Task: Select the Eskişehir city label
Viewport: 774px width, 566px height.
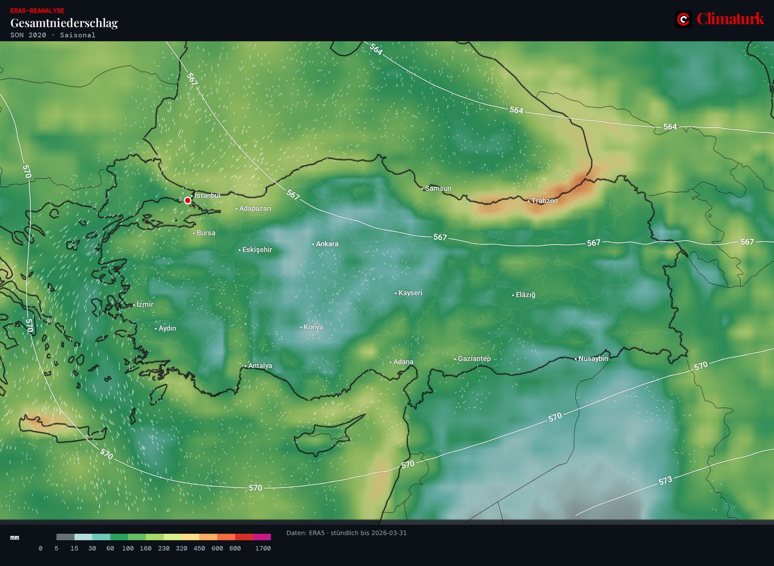Action: point(257,250)
